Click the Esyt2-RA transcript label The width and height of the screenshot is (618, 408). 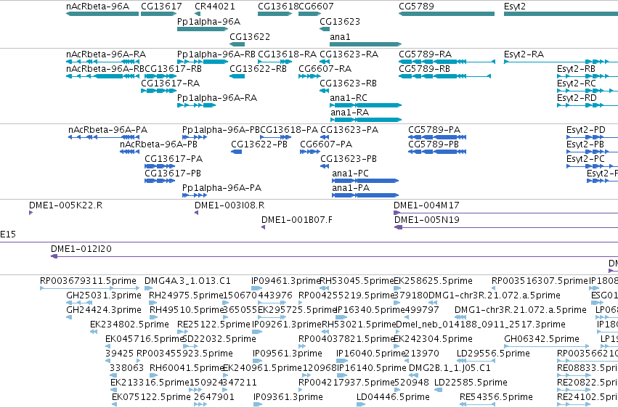pos(524,54)
